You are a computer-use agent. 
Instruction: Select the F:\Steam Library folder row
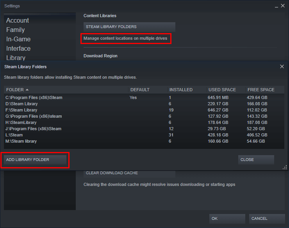[144, 110]
